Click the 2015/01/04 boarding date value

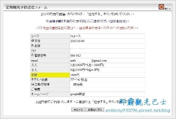[x=77, y=41]
